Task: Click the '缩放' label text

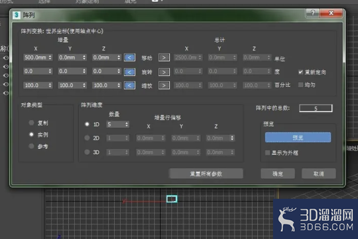Action: [147, 86]
